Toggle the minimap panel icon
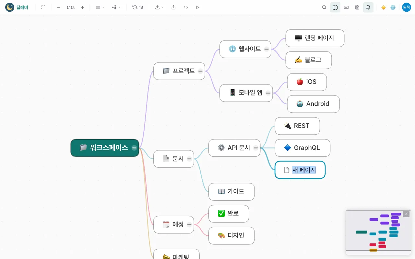This screenshot has width=415, height=259. (x=335, y=7)
